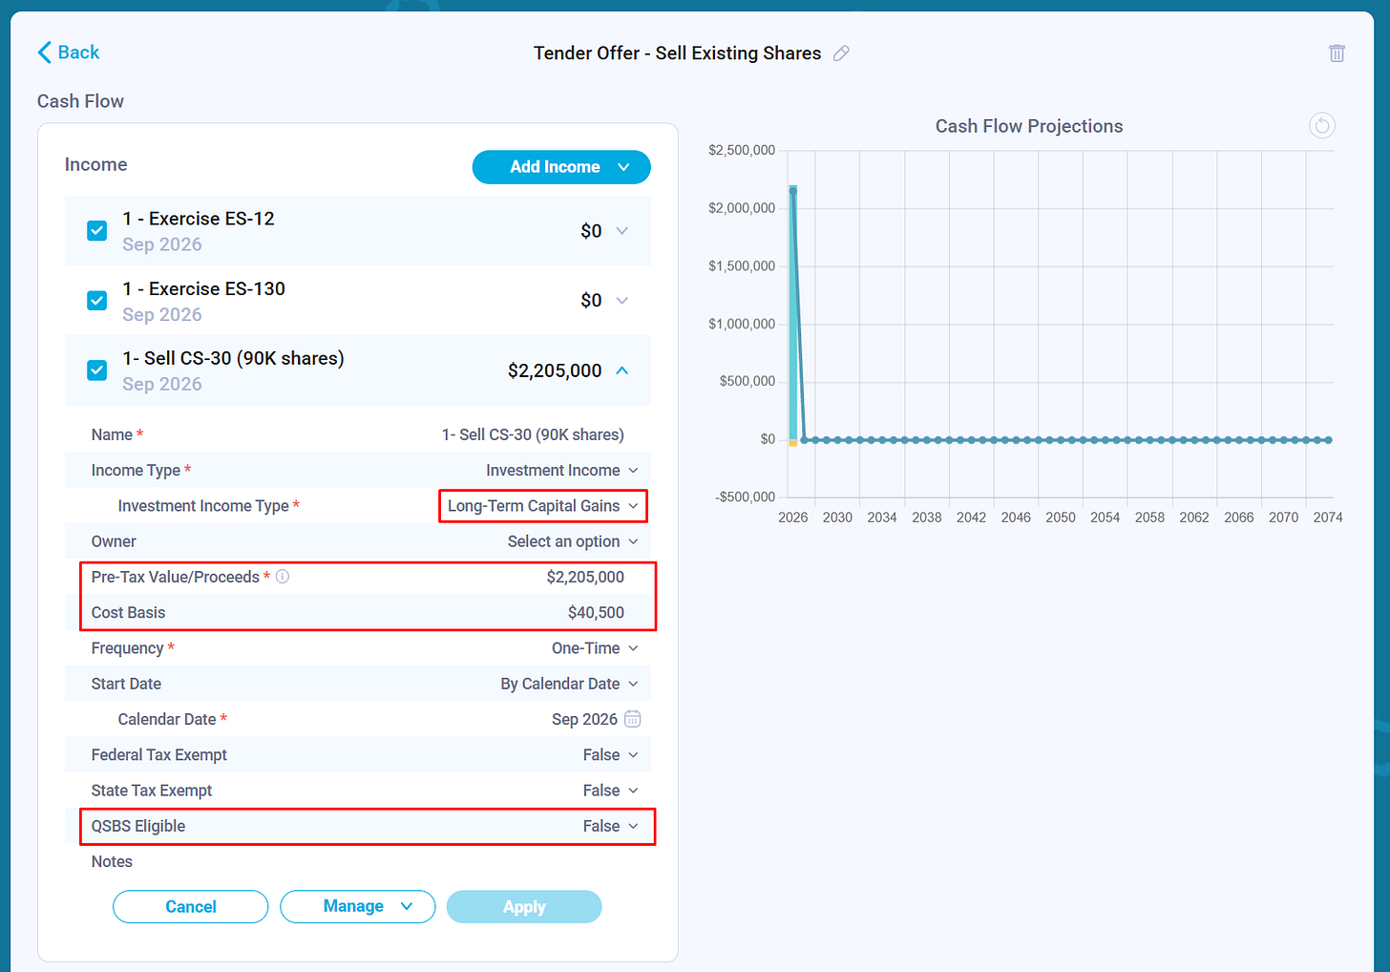Toggle the Sell CS-30 income checkbox
This screenshot has height=972, width=1390.
point(97,370)
